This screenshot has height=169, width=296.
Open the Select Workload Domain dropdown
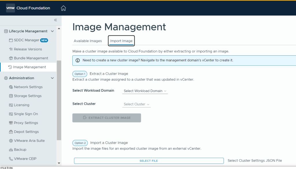145,91
